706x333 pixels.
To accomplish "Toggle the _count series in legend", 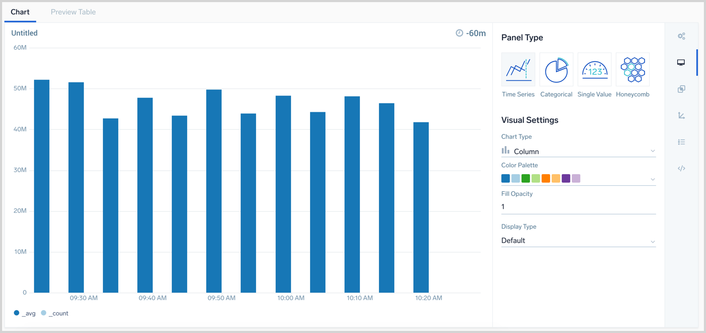I will click(x=55, y=313).
